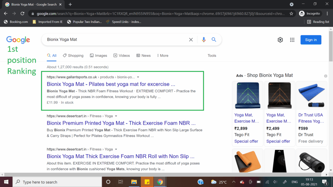This screenshot has width=333, height=187.
Task: Start voice search with the microphone icon
Action: 204,40
